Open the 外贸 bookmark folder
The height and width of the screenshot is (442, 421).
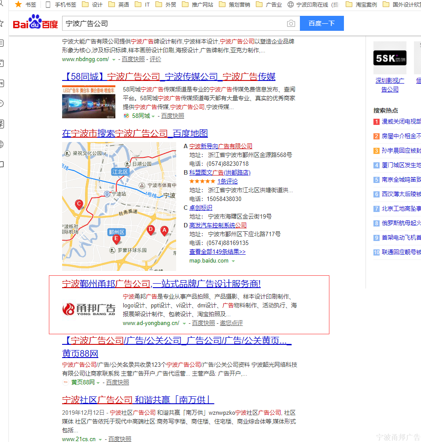tap(166, 4)
